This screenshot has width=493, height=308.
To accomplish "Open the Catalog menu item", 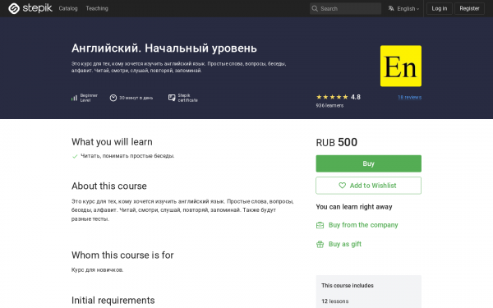I will [x=68, y=8].
